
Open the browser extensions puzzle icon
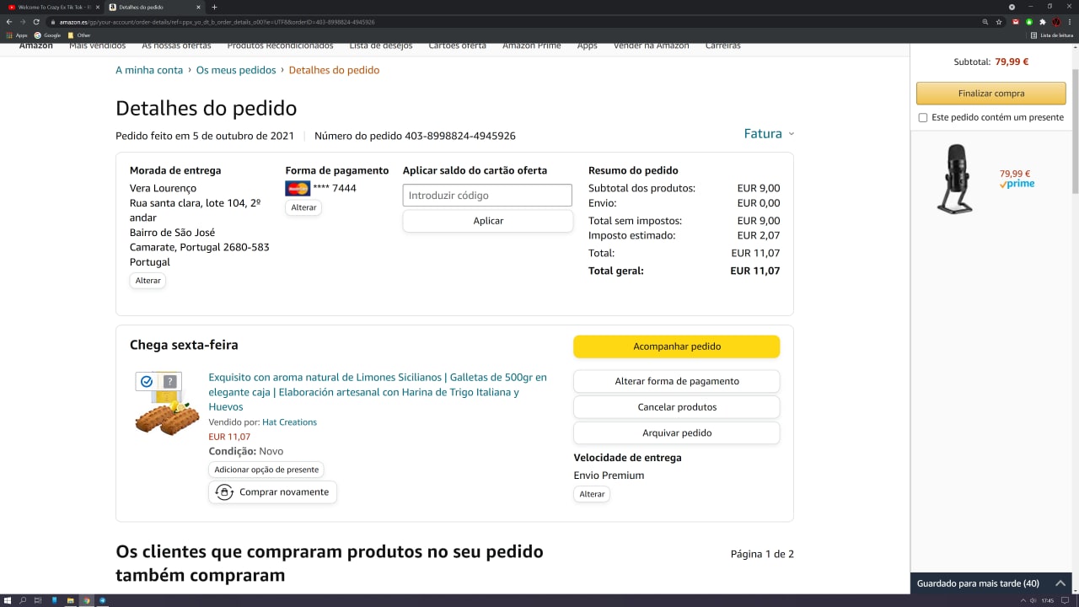1043,22
